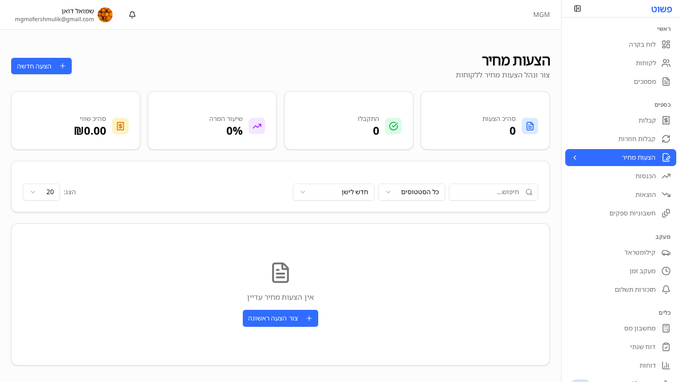Viewport: 680px width, 382px height.
Task: Click the הצעה חדשה new quote button
Action: (x=41, y=66)
